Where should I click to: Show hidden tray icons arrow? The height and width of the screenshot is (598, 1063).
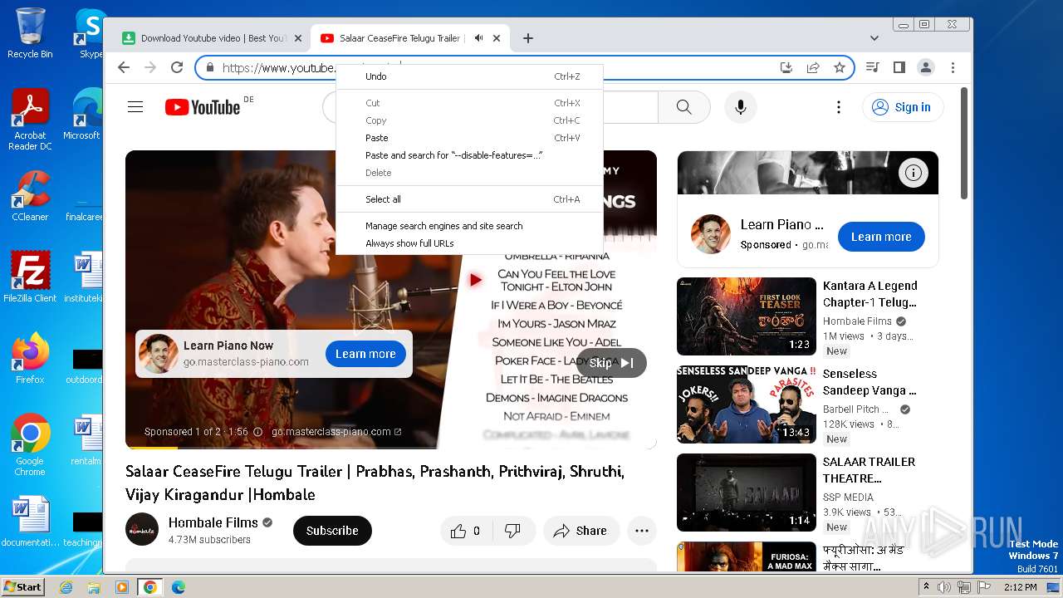pyautogui.click(x=927, y=587)
